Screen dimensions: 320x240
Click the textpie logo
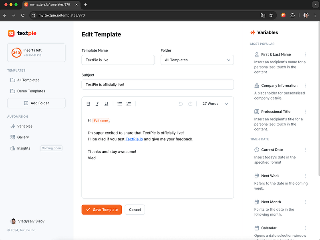click(x=22, y=33)
